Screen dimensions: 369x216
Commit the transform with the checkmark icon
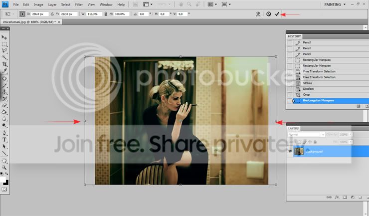pyautogui.click(x=277, y=14)
